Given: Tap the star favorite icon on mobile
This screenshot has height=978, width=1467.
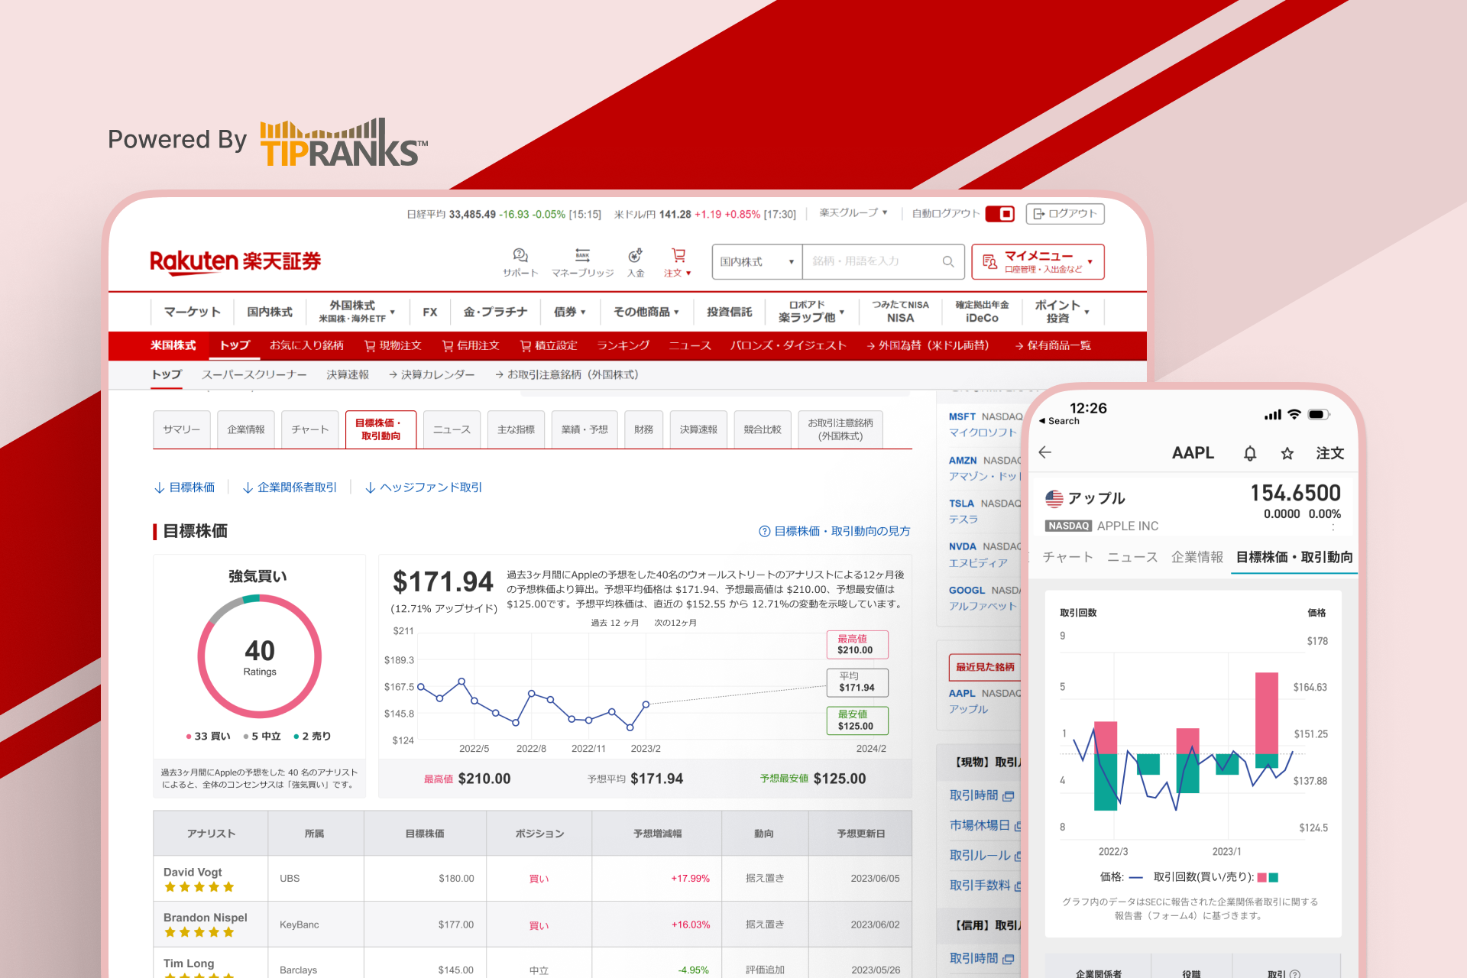Looking at the screenshot, I should 1287,453.
